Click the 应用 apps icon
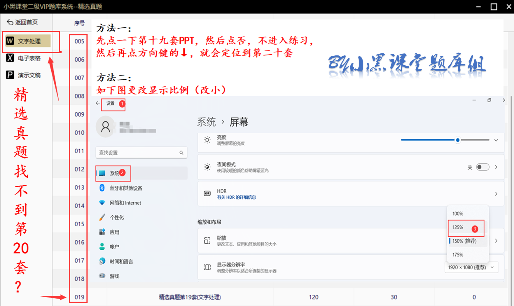 (102, 232)
